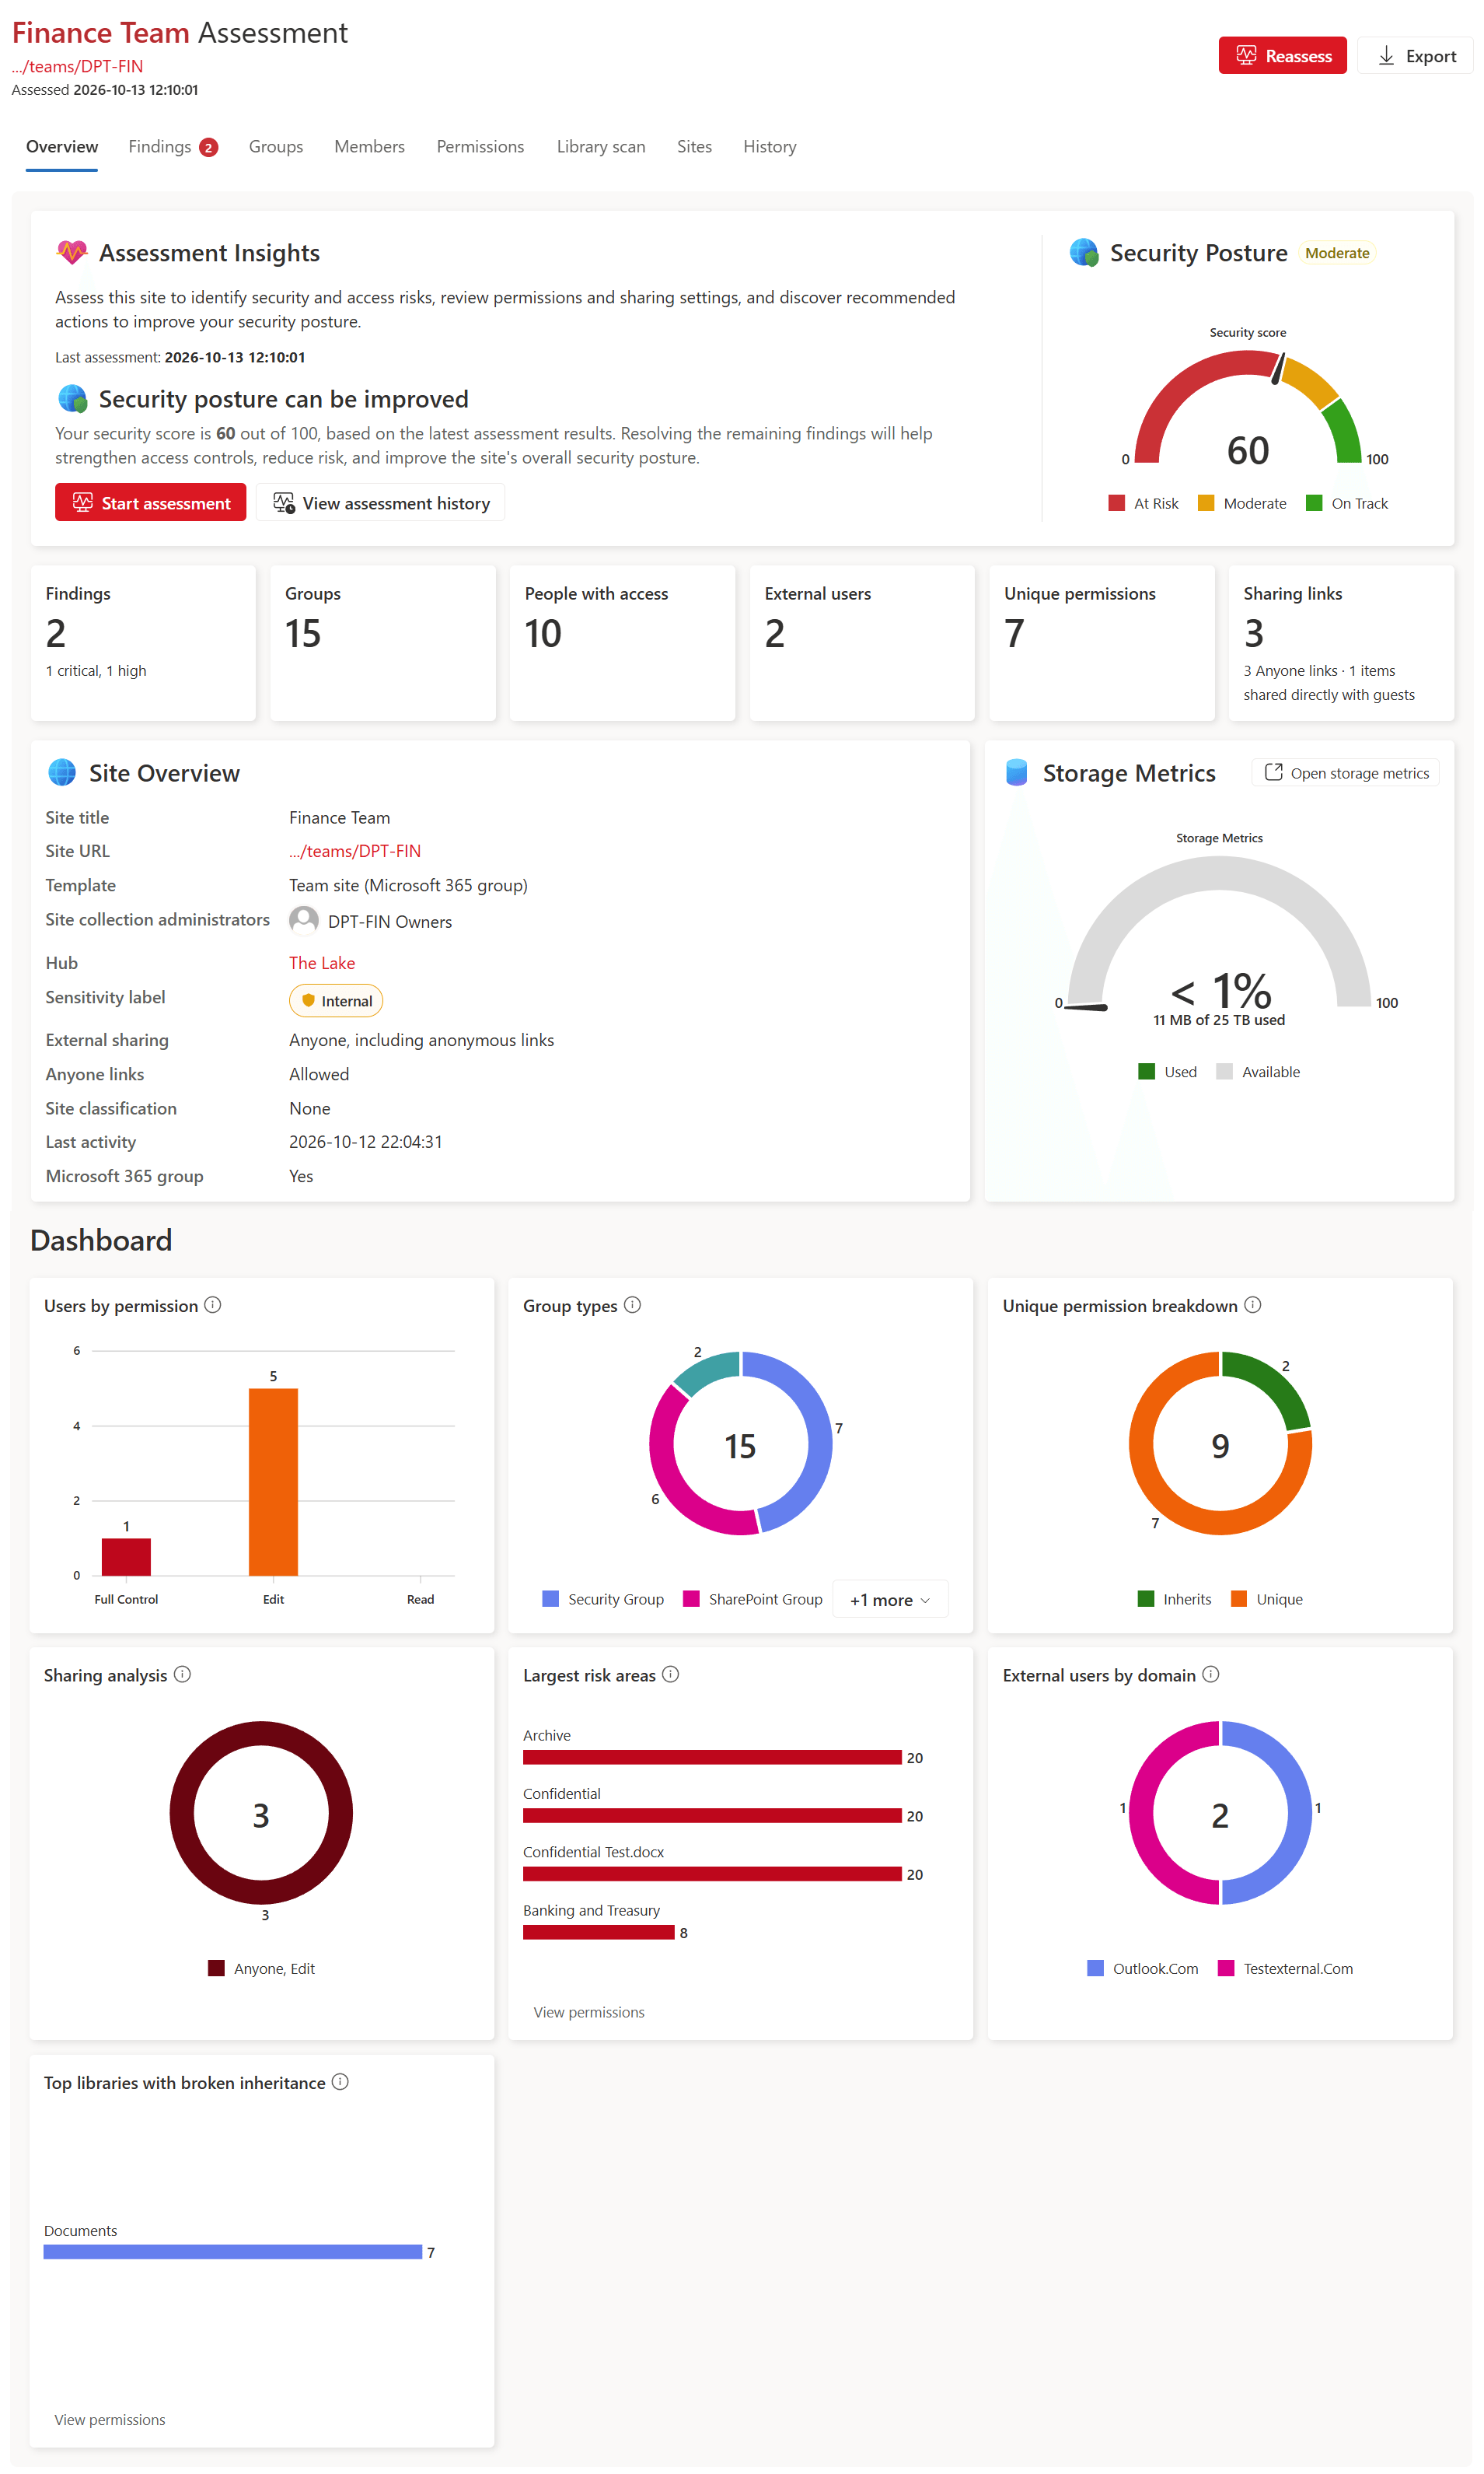Switch to the Findings tab
The image size is (1484, 2474).
(x=172, y=147)
